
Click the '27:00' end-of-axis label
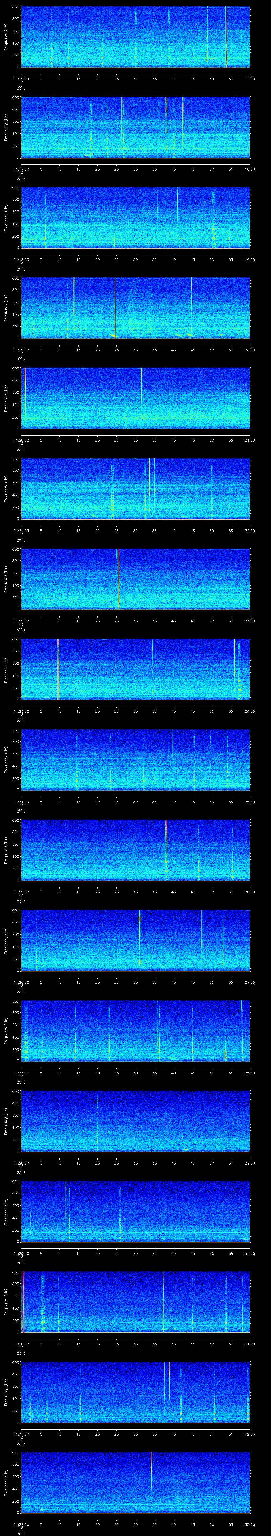pyautogui.click(x=250, y=982)
